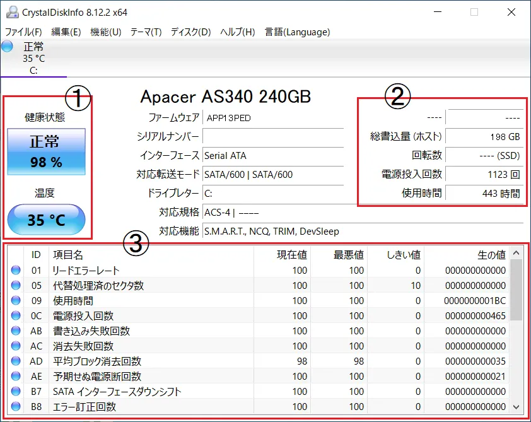Click status orb of ID B8 row
The image size is (531, 422).
[x=16, y=406]
